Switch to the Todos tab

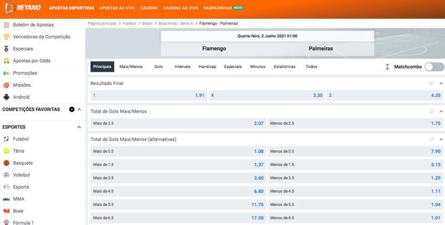pos(311,66)
